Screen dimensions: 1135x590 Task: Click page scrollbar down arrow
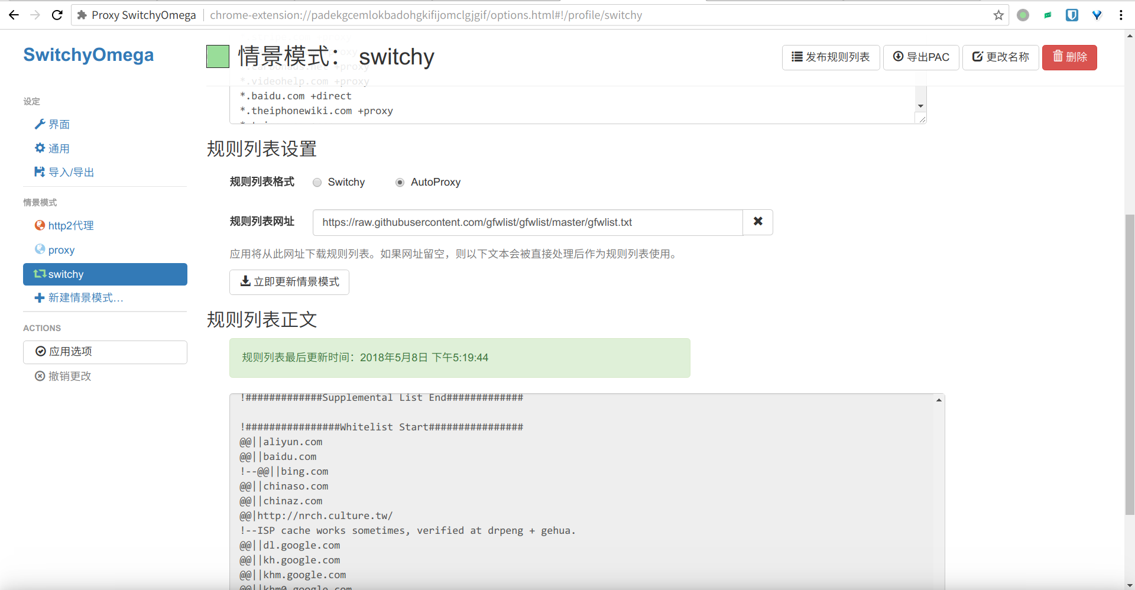tap(1130, 585)
